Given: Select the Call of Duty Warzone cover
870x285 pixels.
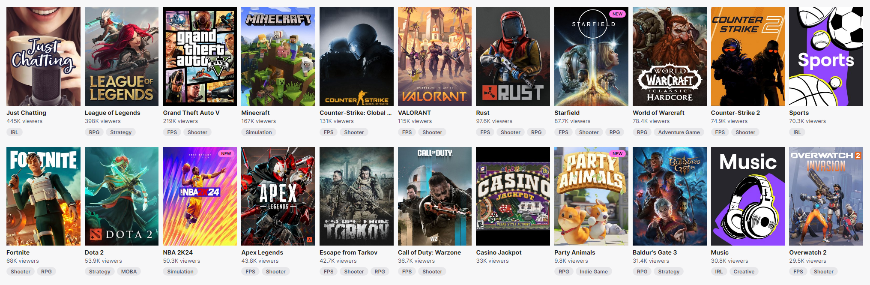Looking at the screenshot, I should pyautogui.click(x=435, y=196).
